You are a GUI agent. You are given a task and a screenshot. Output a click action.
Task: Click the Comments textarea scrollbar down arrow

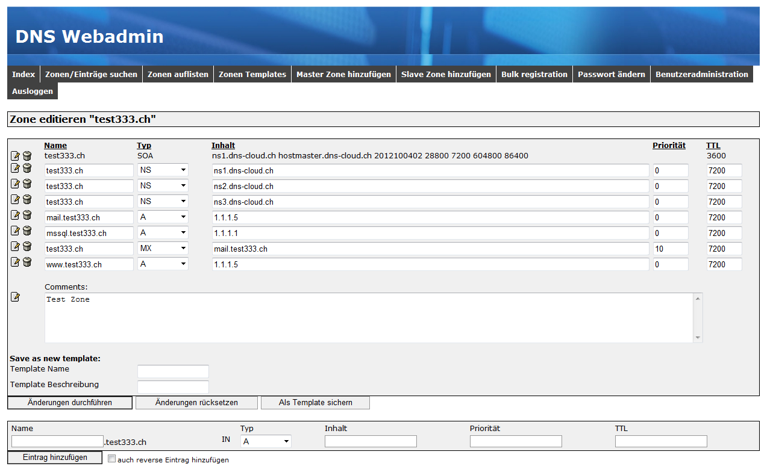pyautogui.click(x=698, y=338)
